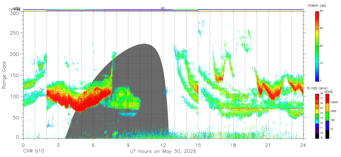Click the green segment of the NOISE bar
The height and width of the screenshot is (157, 341).
(x=327, y=116)
